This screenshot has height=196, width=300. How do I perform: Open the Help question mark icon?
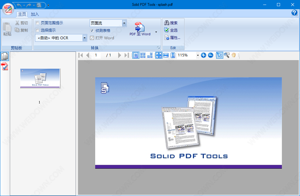coord(294,13)
